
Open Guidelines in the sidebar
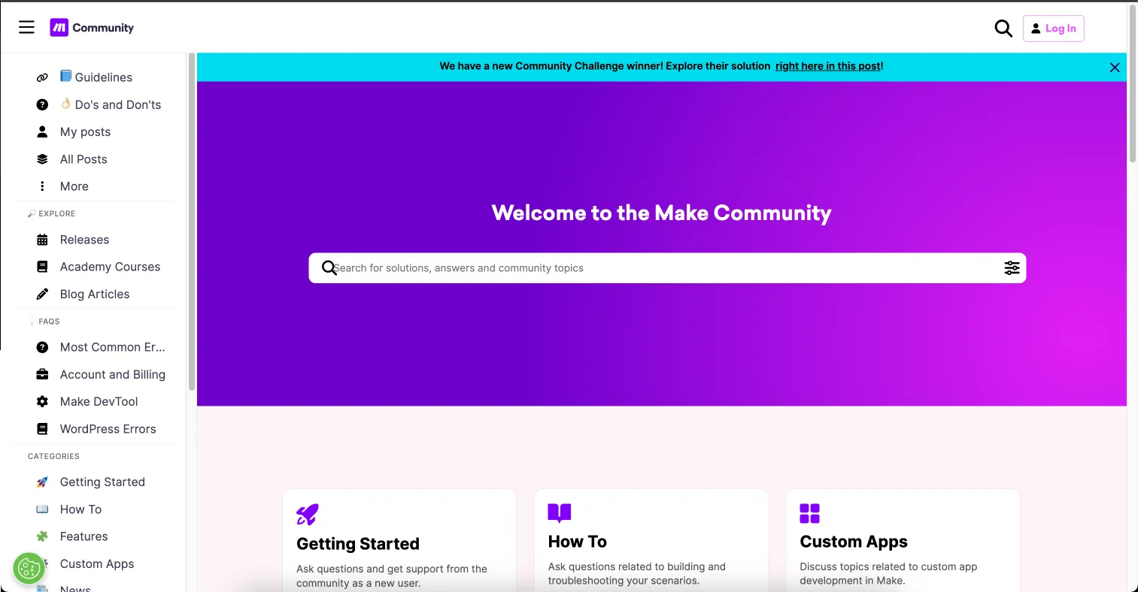coord(96,77)
